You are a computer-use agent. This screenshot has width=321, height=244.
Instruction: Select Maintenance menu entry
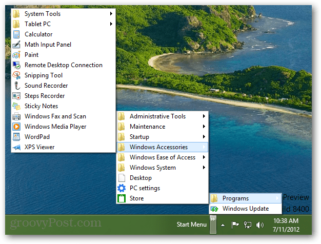pos(163,127)
